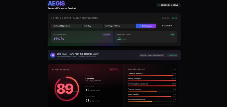The width and height of the screenshot is (227, 107).
Task: Click the RISK BREAKDOWN heading
Action: (136, 69)
